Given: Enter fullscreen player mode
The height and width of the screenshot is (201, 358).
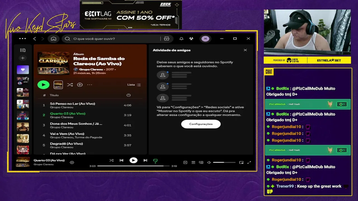Looking at the screenshot, I should 249,162.
